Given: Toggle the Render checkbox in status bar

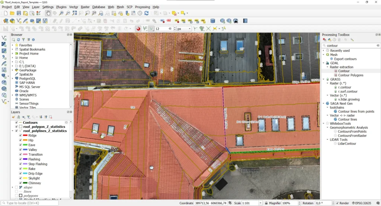Looking at the screenshot, I should pos(337,203).
